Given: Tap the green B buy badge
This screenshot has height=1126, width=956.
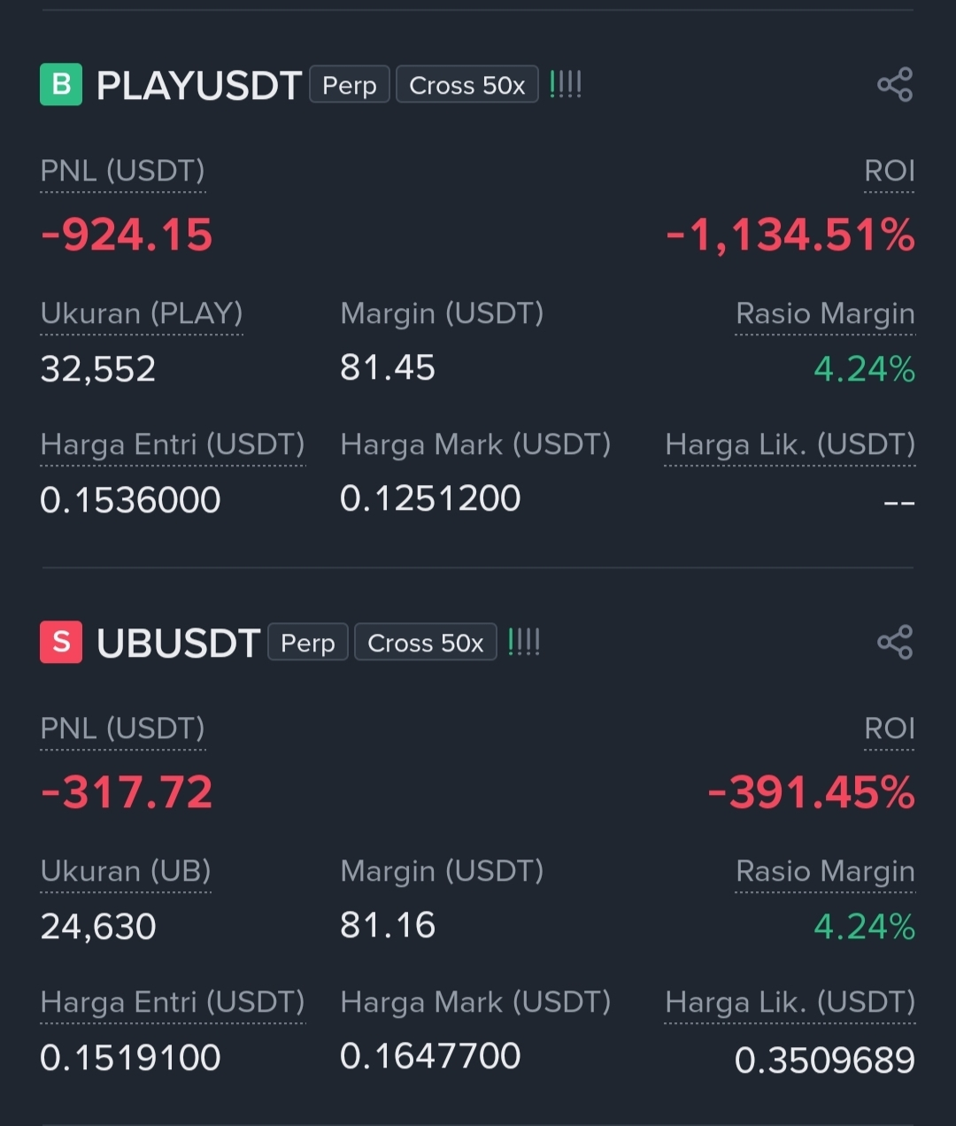Looking at the screenshot, I should [61, 85].
